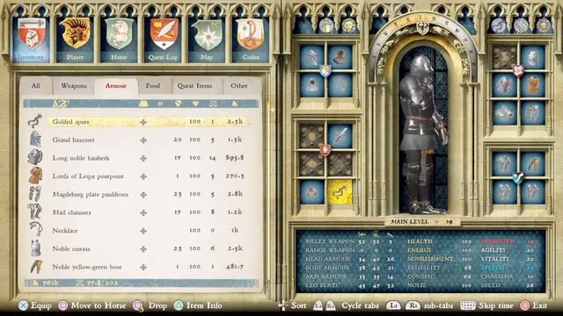Select the Magdeburg plate pauldrons item

(149, 194)
